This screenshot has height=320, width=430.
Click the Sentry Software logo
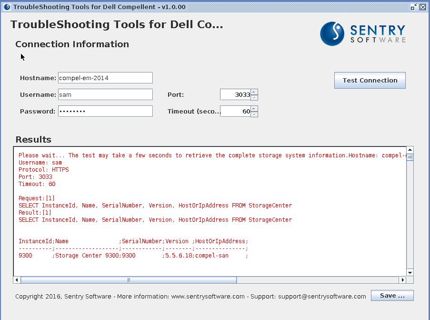363,33
